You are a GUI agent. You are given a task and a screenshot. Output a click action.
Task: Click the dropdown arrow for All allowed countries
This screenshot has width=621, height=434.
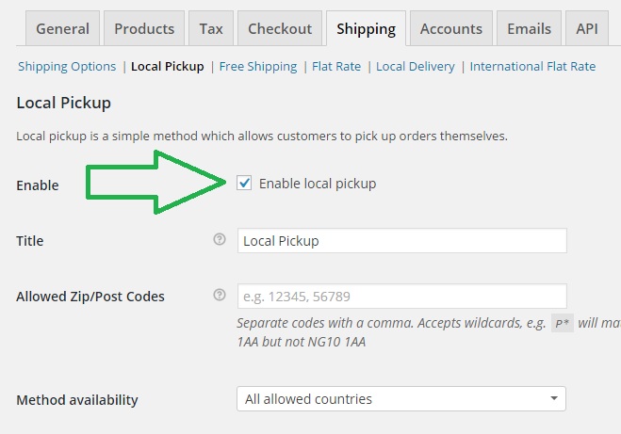(x=554, y=398)
